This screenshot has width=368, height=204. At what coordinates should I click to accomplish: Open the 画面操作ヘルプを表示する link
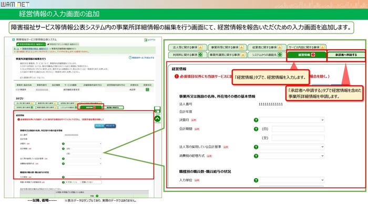pos(141,58)
